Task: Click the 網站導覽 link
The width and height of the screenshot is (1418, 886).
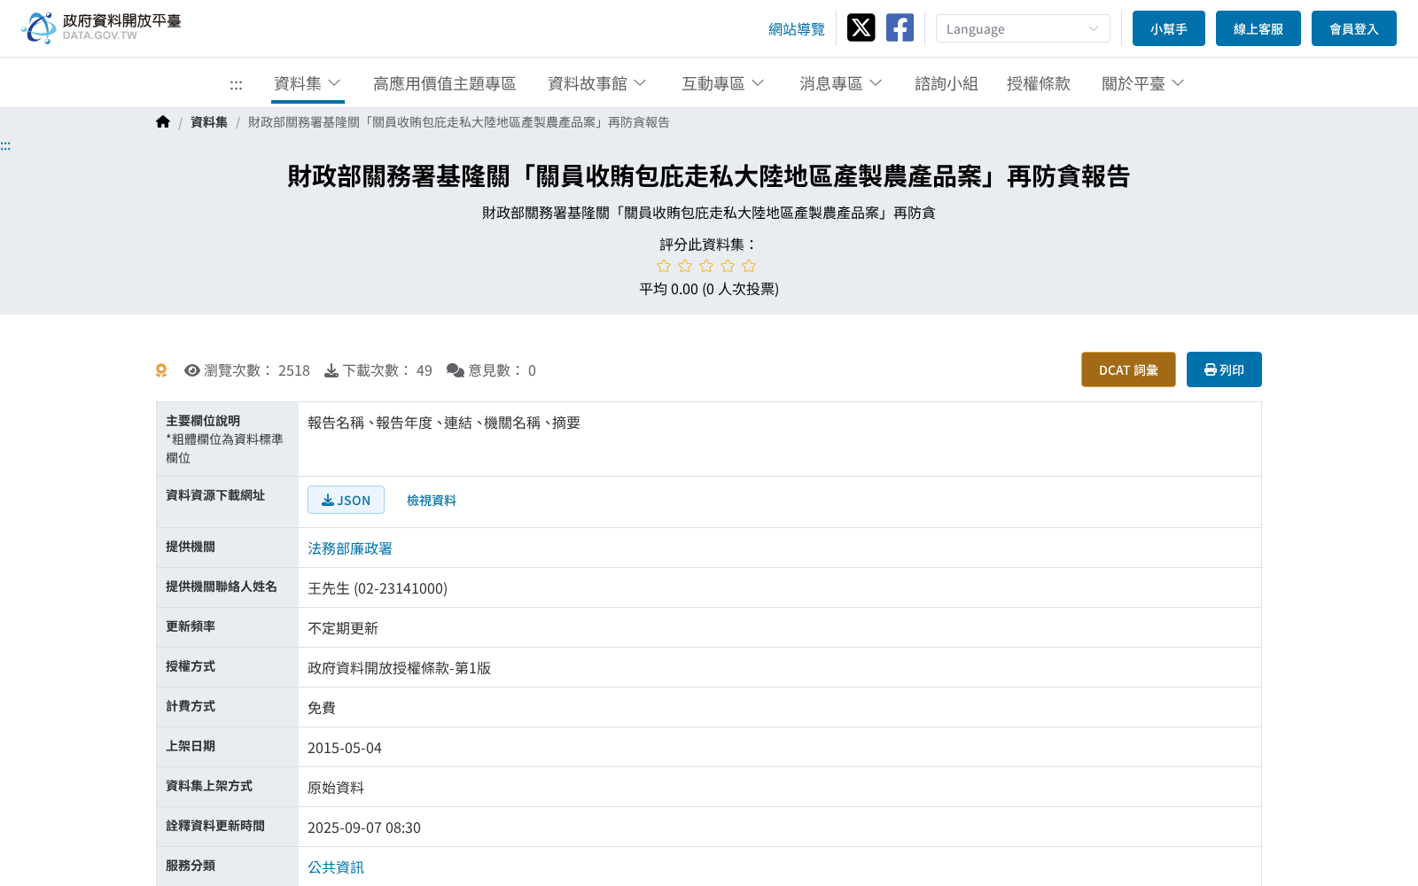Action: click(797, 29)
